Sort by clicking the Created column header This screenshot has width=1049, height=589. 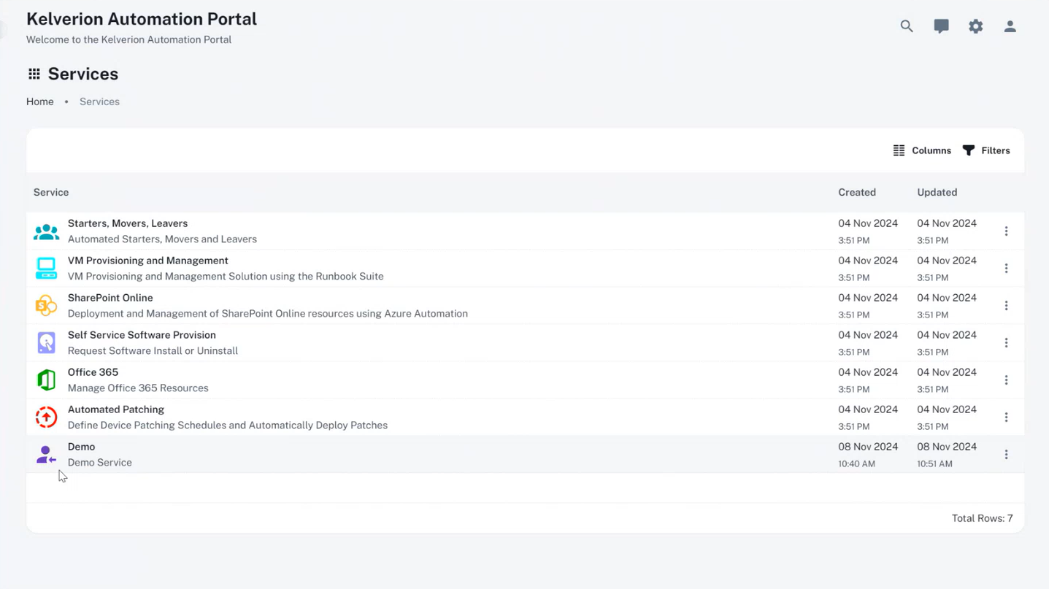click(857, 192)
